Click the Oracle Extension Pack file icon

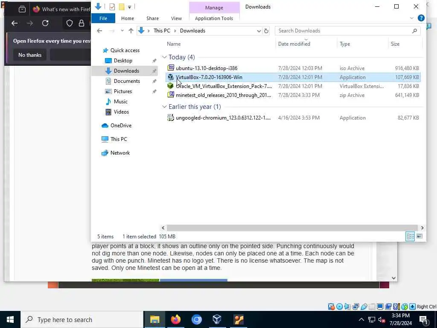171,86
